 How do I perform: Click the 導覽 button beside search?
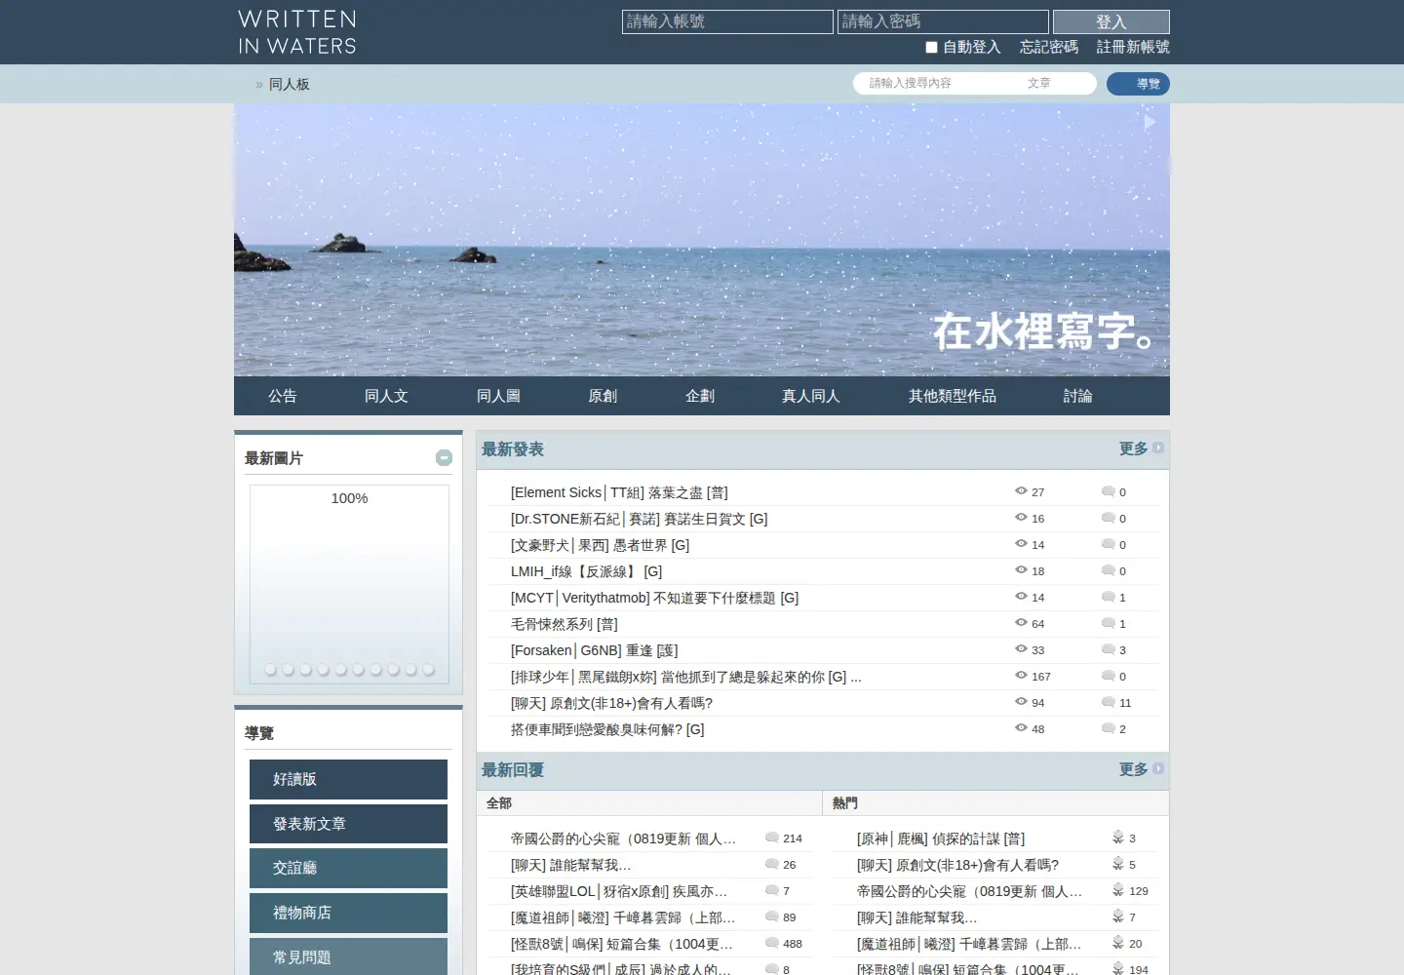click(x=1138, y=84)
